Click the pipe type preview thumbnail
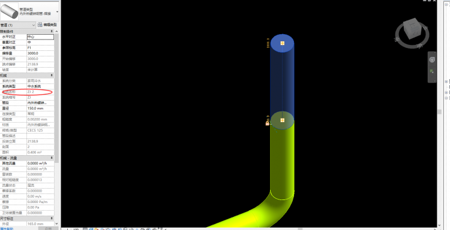Screen dimensions: 450x230 point(9,11)
